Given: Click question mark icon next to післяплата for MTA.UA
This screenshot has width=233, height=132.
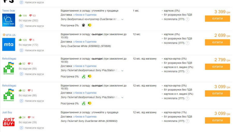Looking at the screenshot, I should pyautogui.click(x=187, y=43).
